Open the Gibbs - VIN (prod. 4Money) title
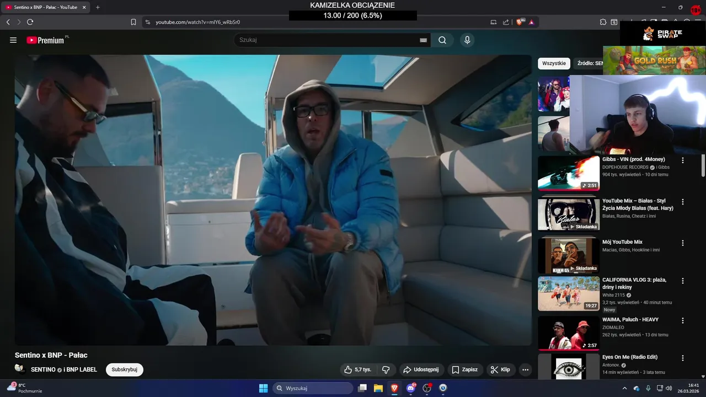 [634, 159]
